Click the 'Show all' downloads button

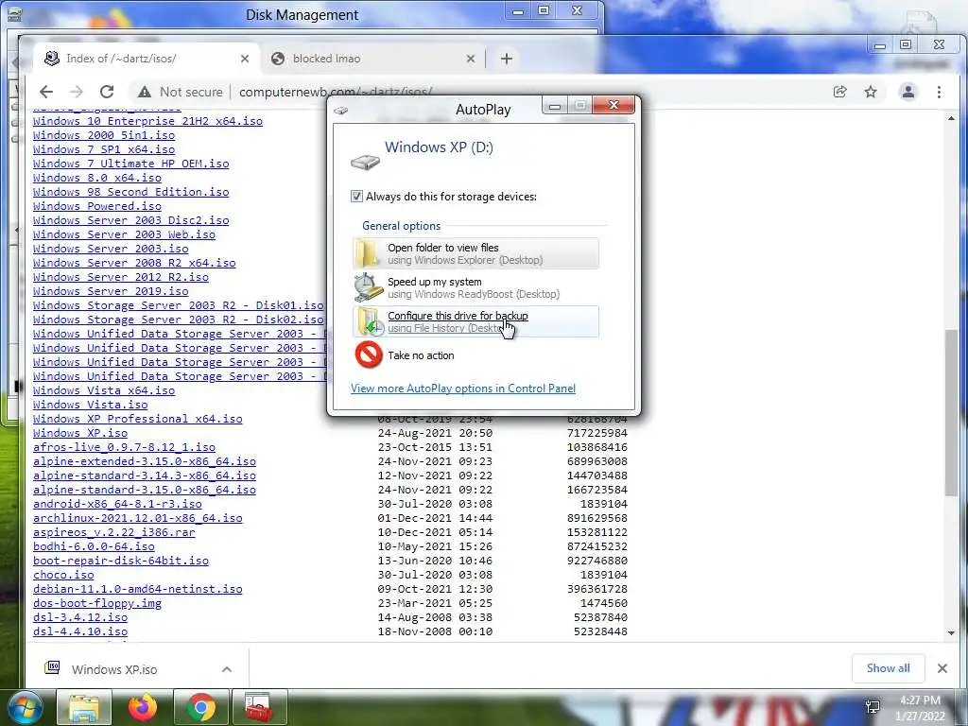888,668
